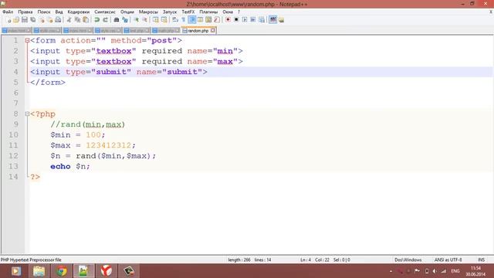Toggle the indent guide toolbar icon
This screenshot has width=494, height=278.
[192, 20]
